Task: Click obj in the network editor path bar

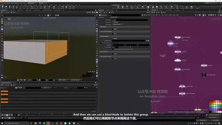Action: click(x=159, y=12)
